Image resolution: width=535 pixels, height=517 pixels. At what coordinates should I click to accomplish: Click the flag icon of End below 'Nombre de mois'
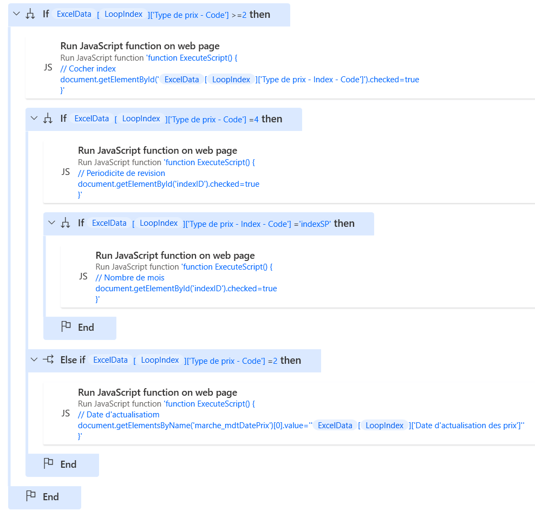(x=66, y=327)
